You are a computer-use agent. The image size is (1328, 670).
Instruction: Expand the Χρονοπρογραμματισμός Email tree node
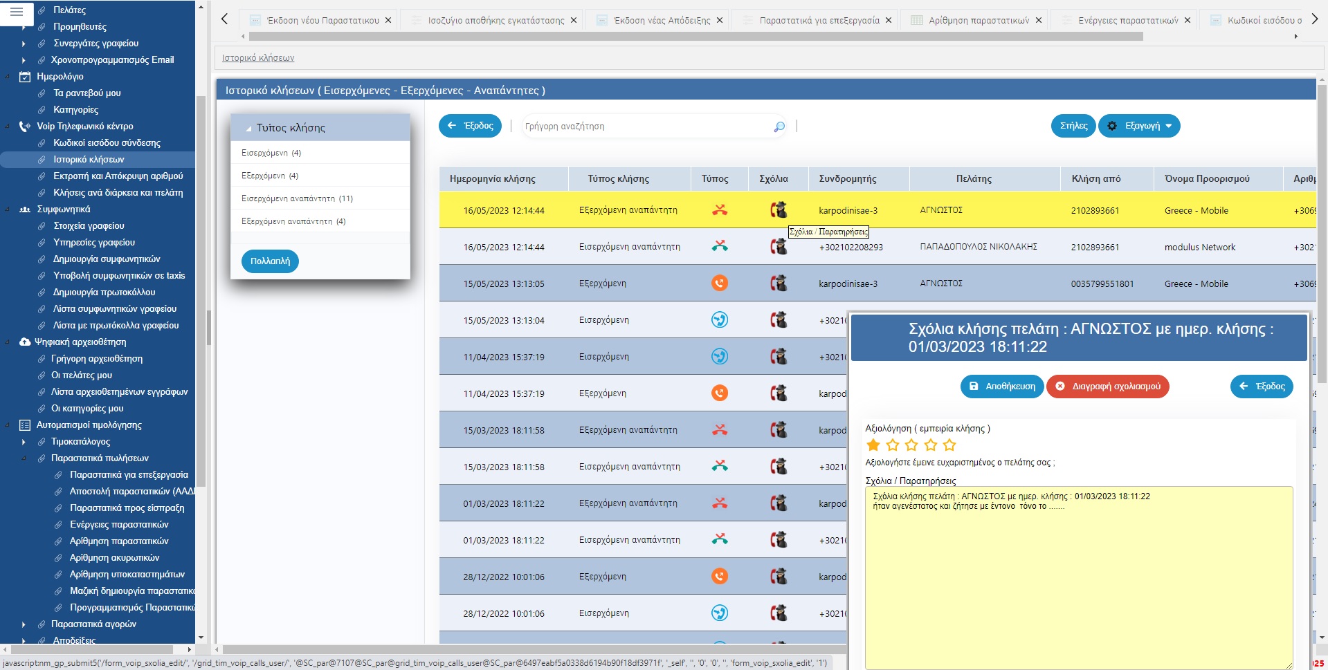24,60
